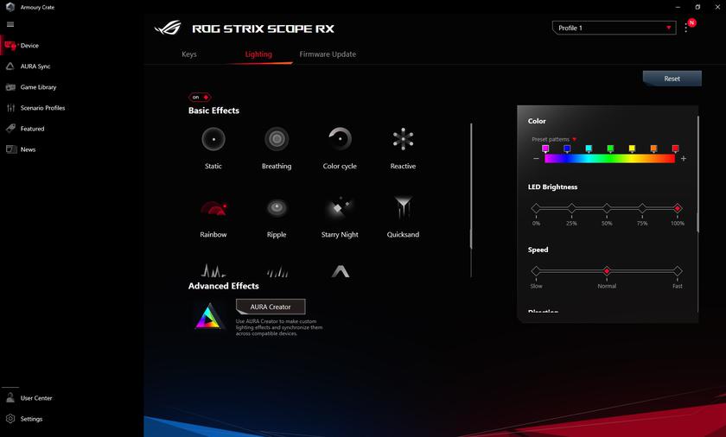Apply the Rainbow lighting effect
Viewport: 726px width, 437px height.
click(213, 208)
